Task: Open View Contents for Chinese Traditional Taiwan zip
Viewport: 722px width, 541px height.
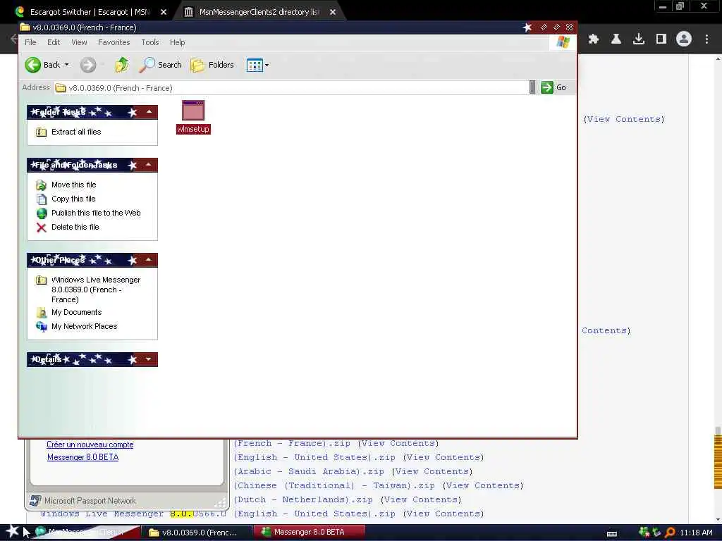Action: point(483,486)
